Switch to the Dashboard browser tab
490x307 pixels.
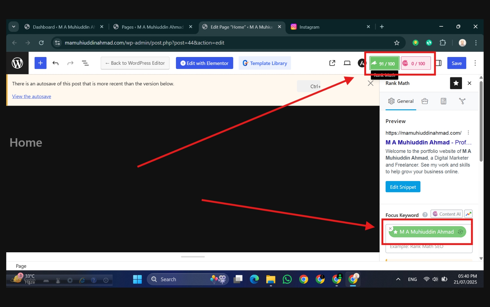click(x=64, y=27)
